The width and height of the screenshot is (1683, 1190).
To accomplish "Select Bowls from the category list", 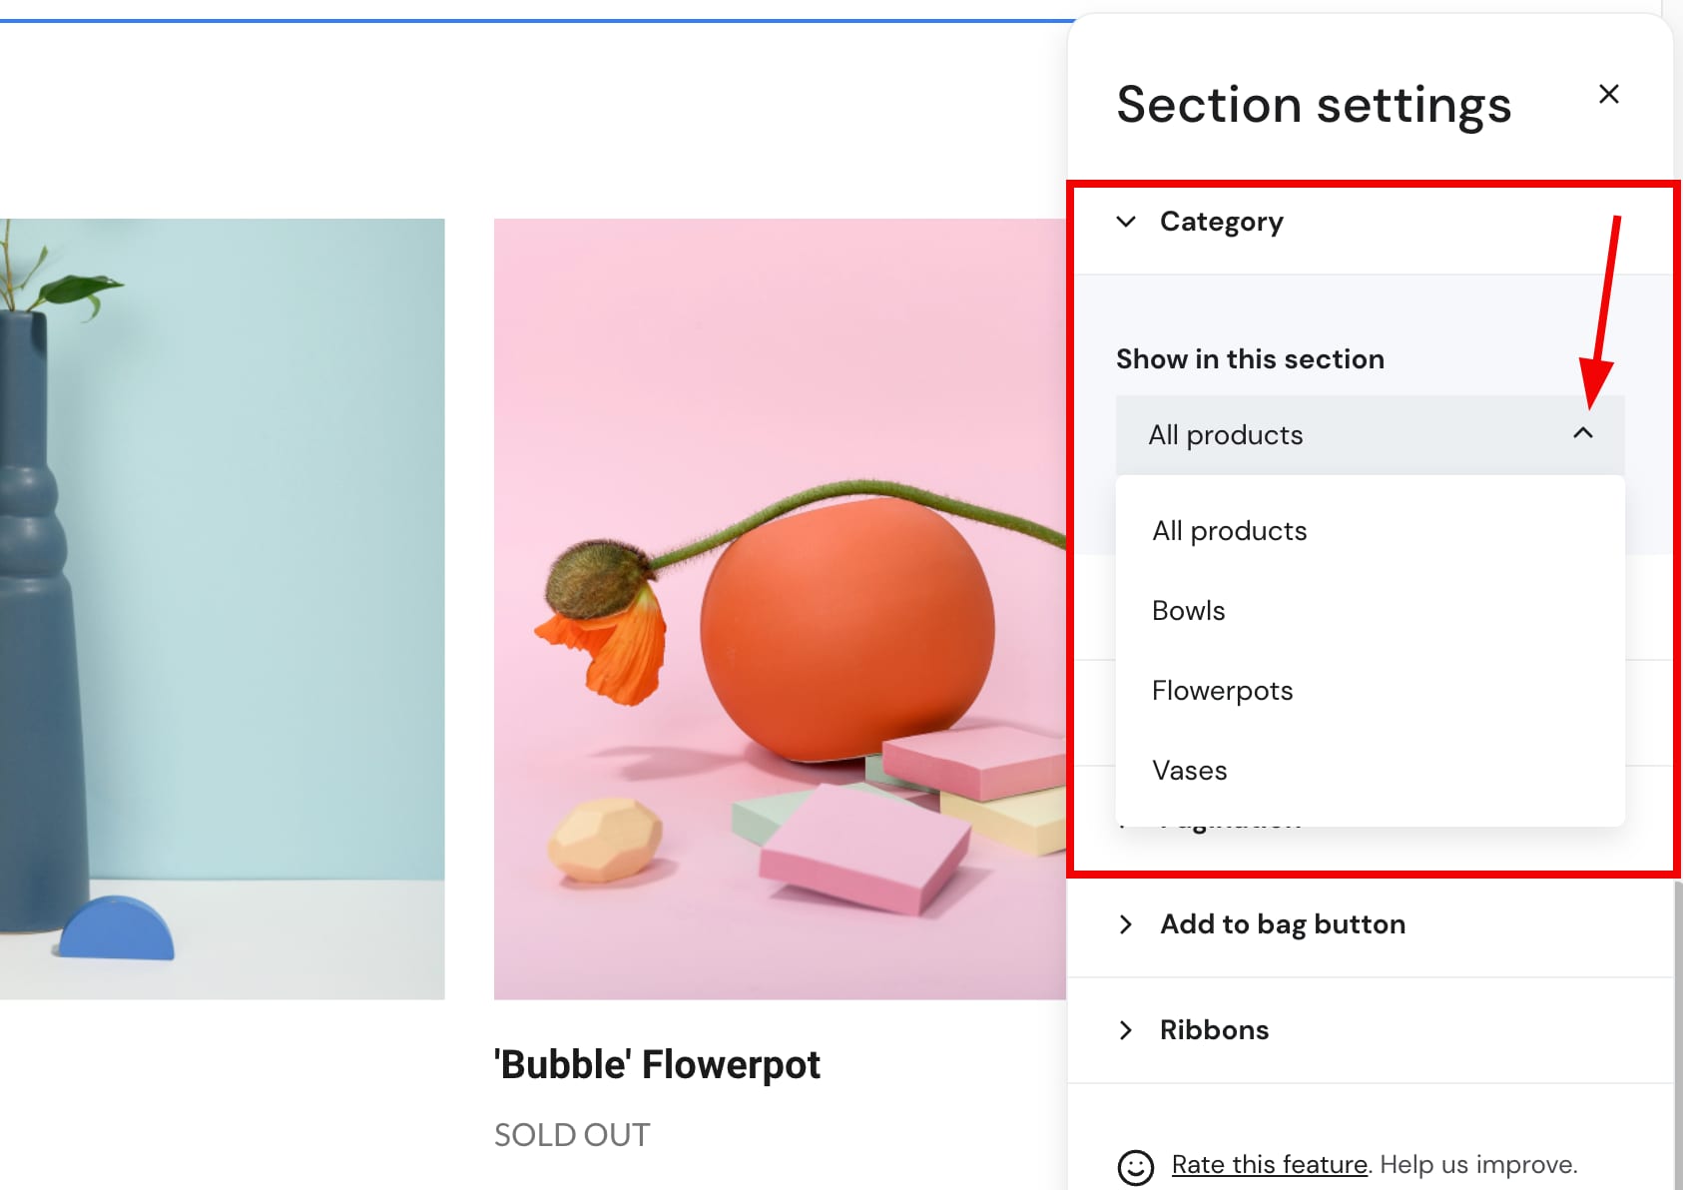I will [1188, 611].
